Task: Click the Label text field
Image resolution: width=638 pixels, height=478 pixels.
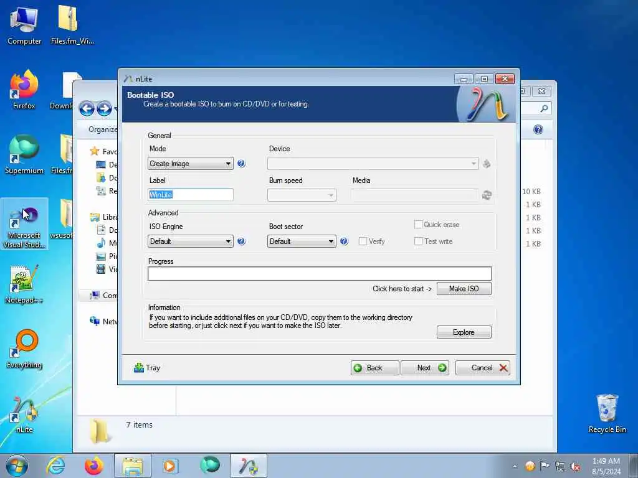Action: 191,195
